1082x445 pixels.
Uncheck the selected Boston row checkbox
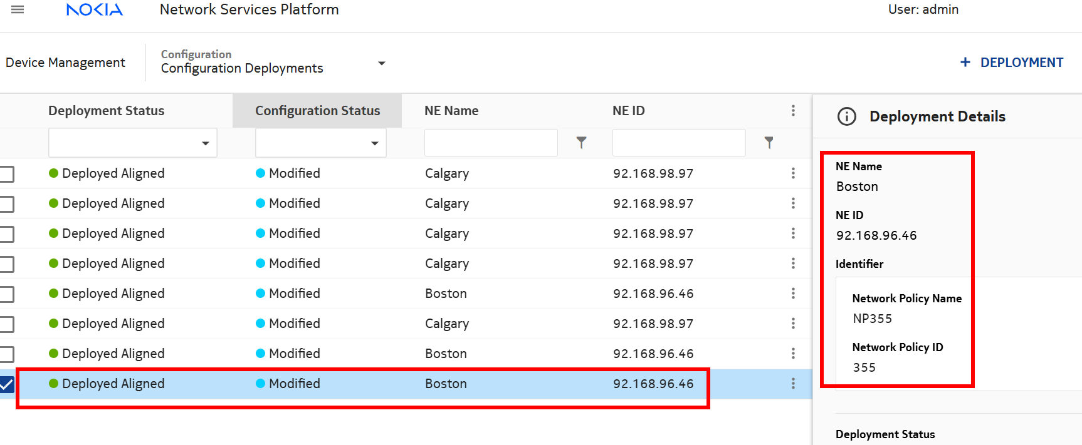[x=6, y=384]
